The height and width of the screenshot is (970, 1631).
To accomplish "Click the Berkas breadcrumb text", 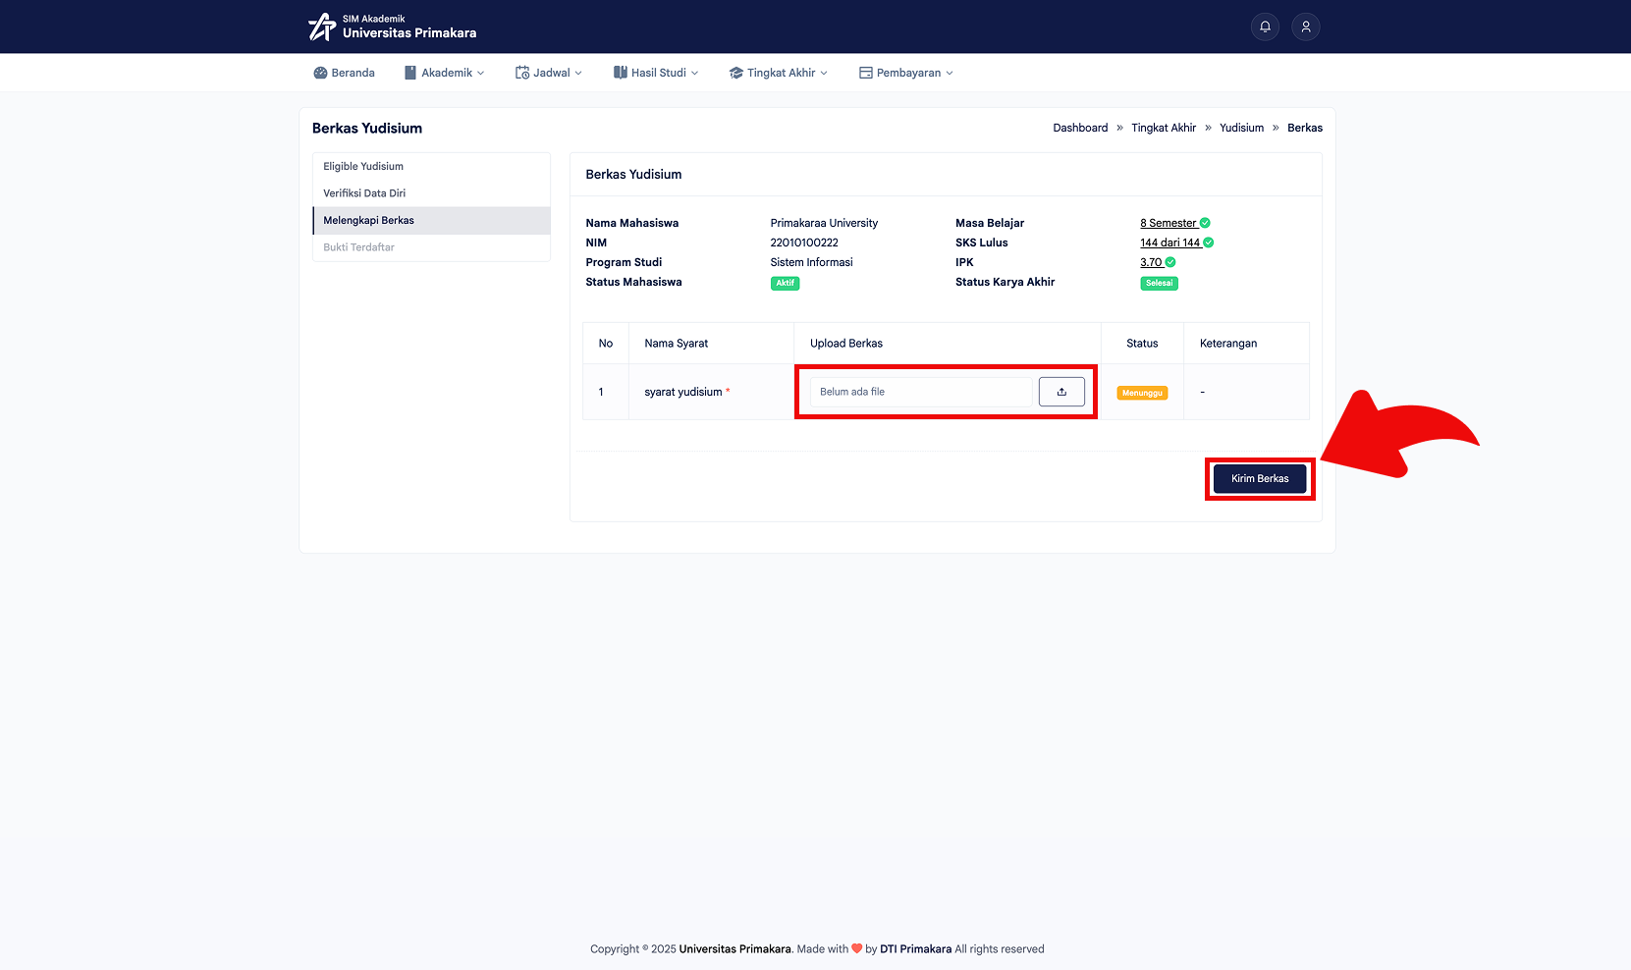I will coord(1305,128).
